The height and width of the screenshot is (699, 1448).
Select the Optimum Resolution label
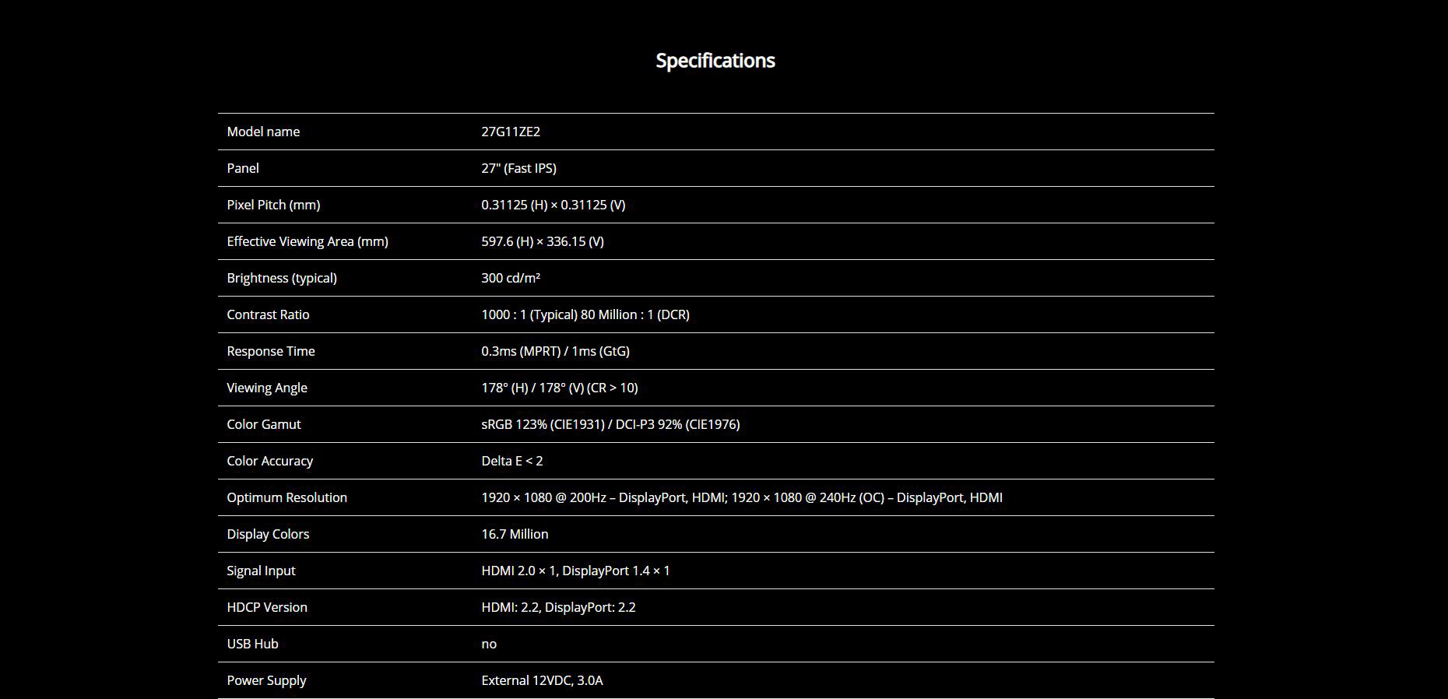pos(286,497)
